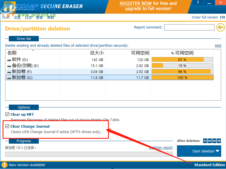Click 3.04 GB total size cell
Screen dimensions: 226x169
pos(97,72)
